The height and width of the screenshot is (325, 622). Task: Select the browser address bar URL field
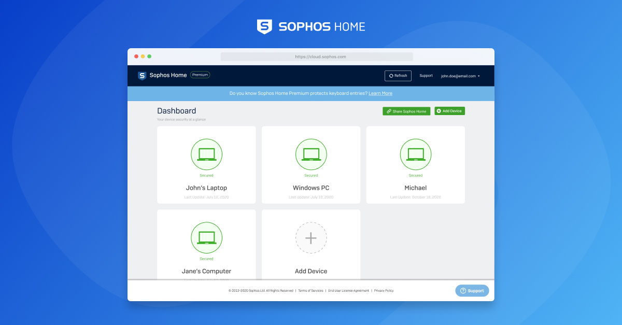click(317, 56)
